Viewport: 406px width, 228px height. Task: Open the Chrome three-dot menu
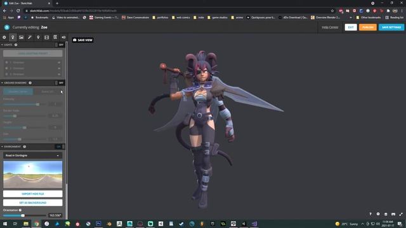click(x=402, y=11)
